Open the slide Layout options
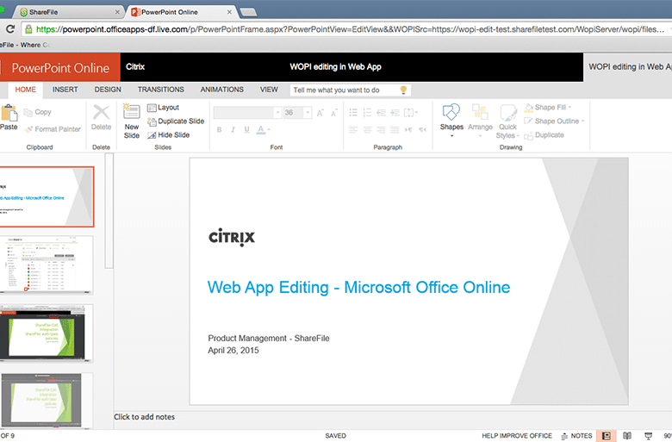672x442 pixels. pos(163,108)
